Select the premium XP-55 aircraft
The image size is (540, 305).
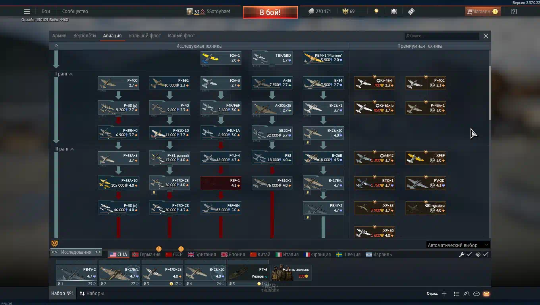pos(374,208)
